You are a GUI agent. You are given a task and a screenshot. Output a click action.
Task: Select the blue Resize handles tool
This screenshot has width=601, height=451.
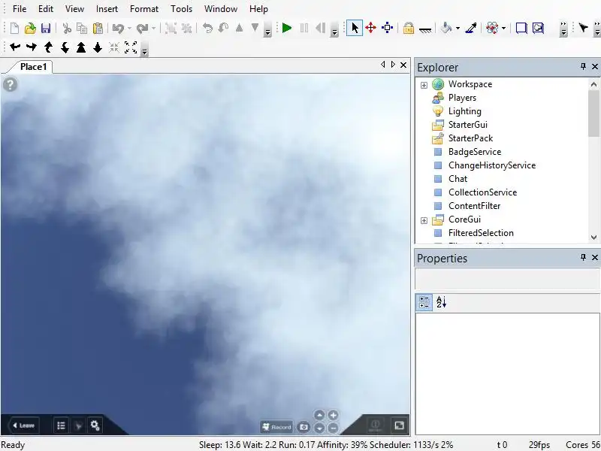tap(388, 28)
